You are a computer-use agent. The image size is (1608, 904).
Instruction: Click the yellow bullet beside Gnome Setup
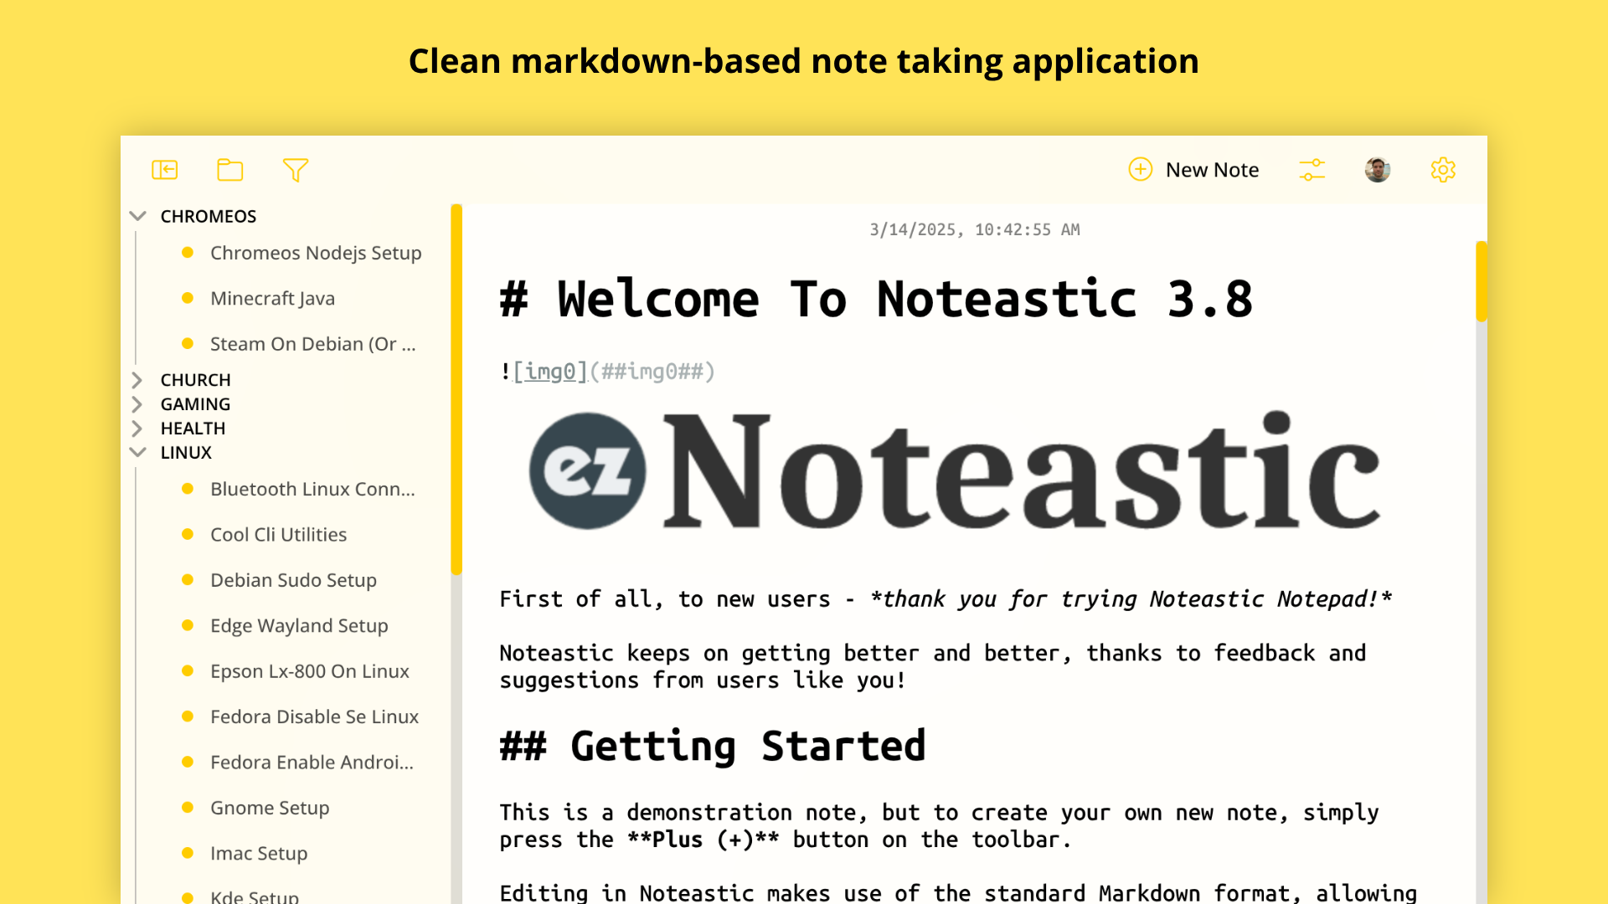(188, 808)
